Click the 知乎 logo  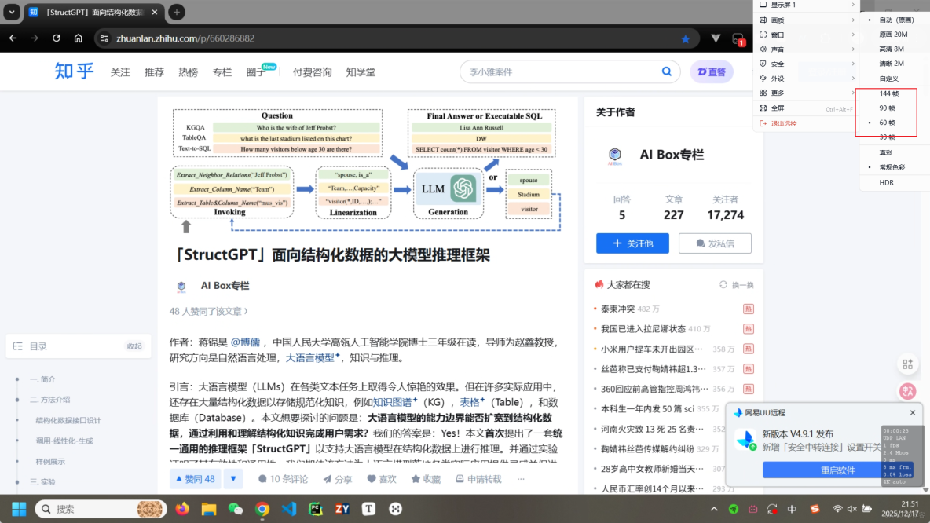click(73, 71)
